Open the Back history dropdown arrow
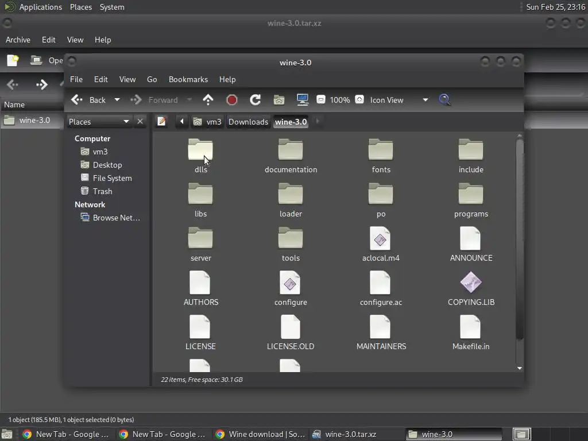588x441 pixels. pos(117,100)
